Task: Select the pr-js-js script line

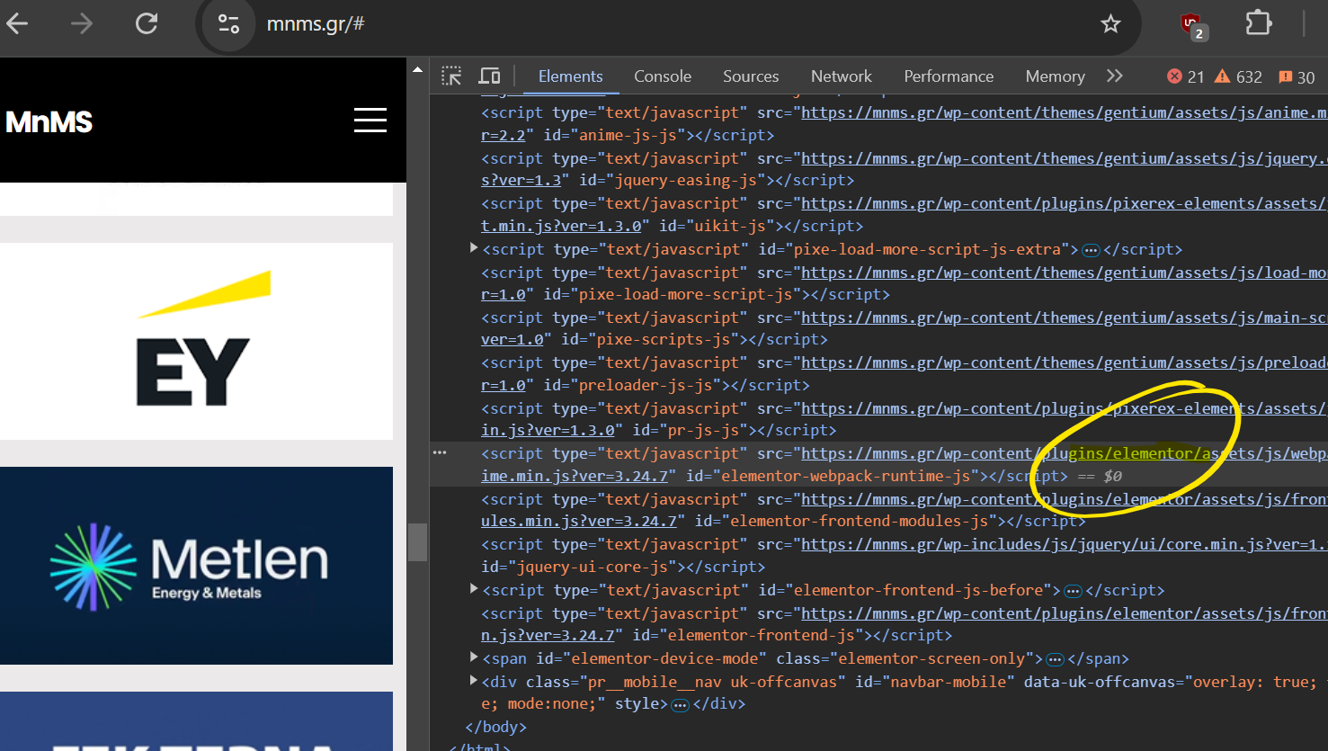Action: tap(878, 419)
